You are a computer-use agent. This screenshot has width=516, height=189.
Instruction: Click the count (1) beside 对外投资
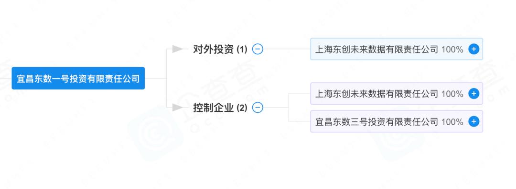tap(242, 50)
